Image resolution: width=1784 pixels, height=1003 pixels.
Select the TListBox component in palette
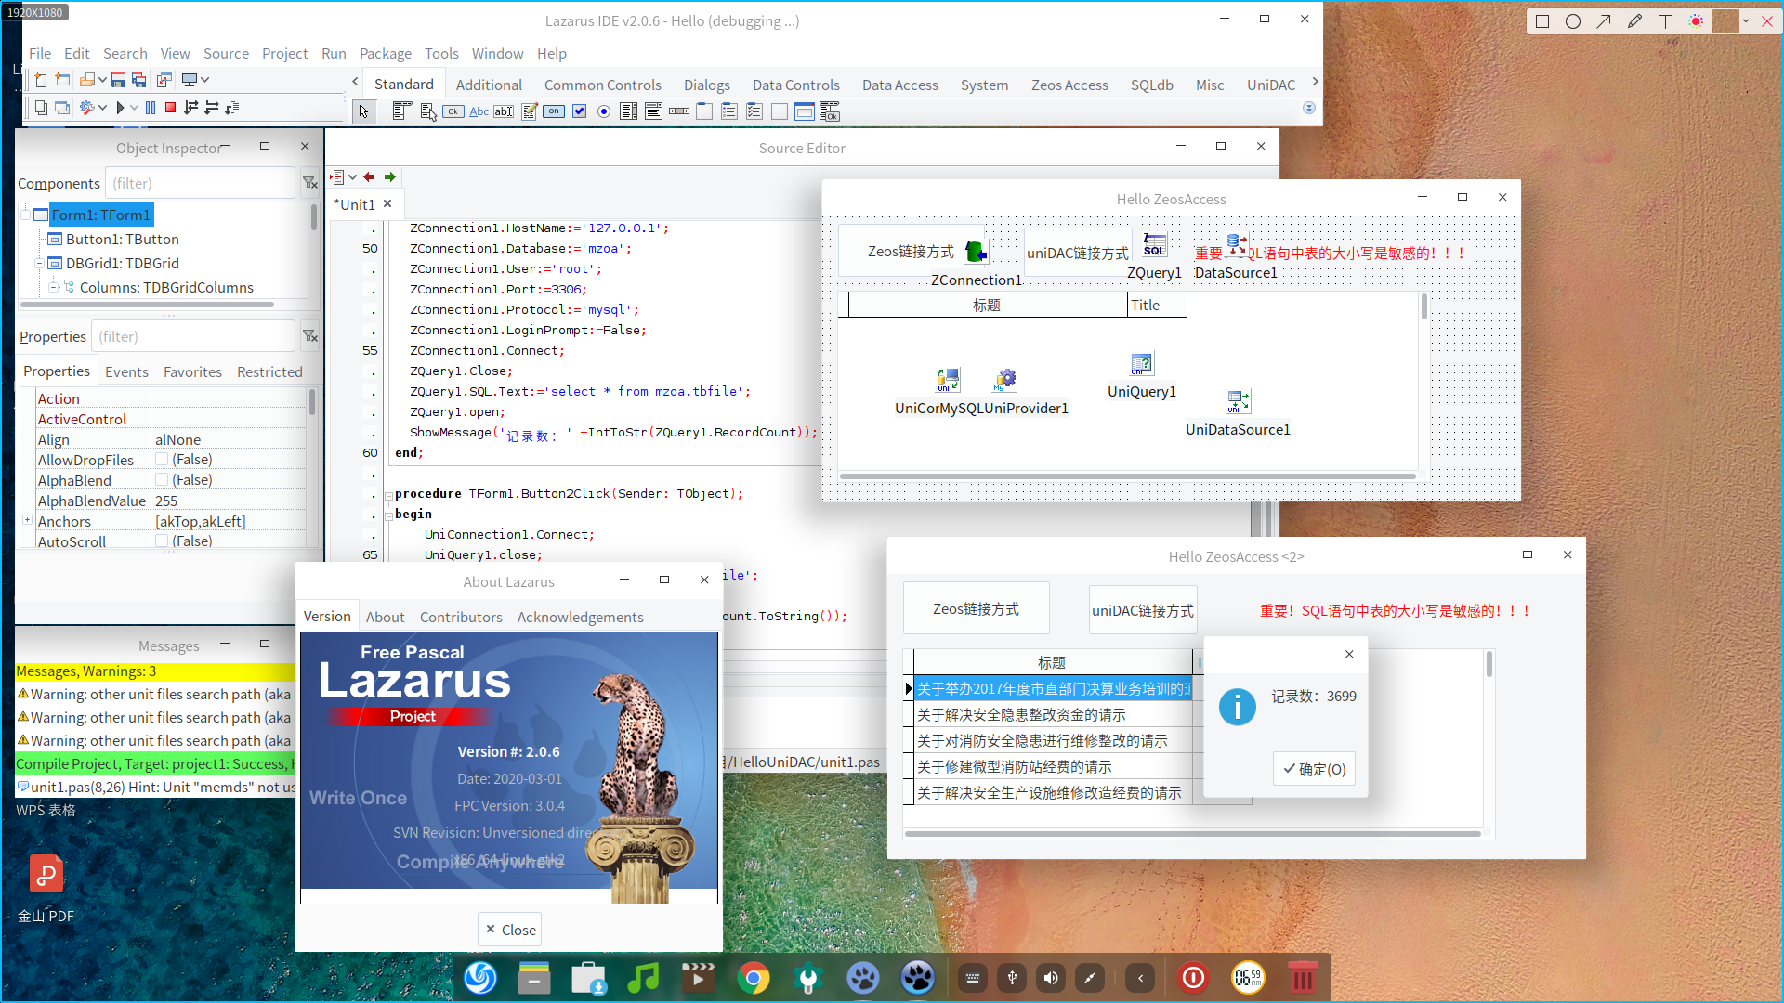pos(629,111)
